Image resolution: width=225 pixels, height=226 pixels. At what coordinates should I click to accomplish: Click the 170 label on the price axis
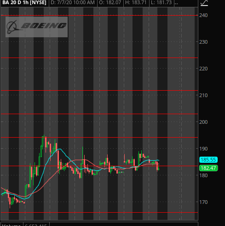tap(203, 202)
